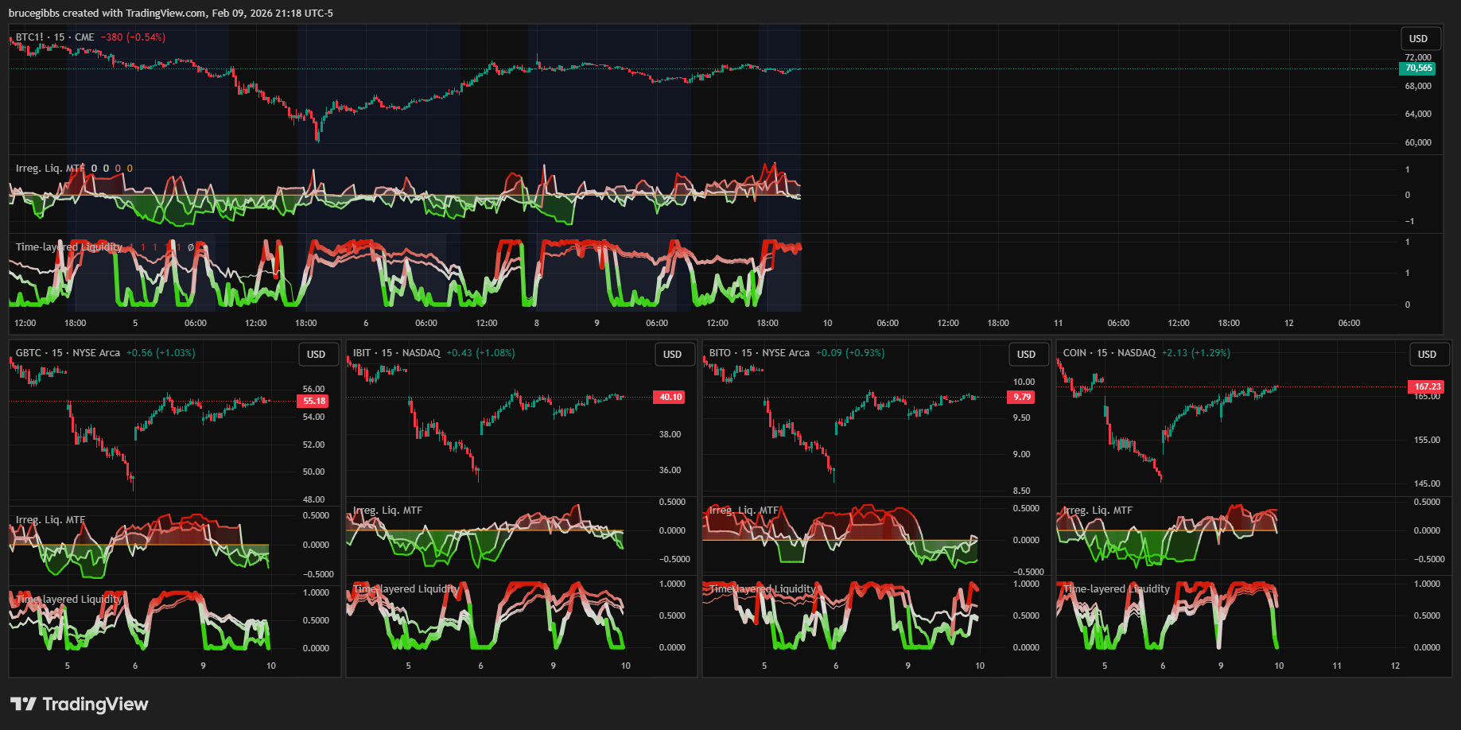1461x730 pixels.
Task: Click the TradingView logo icon
Action: (23, 704)
